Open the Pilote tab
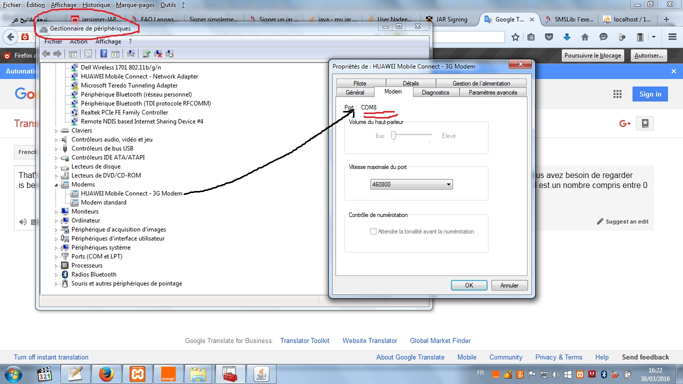Viewport: 683px width, 384px height. coord(359,83)
